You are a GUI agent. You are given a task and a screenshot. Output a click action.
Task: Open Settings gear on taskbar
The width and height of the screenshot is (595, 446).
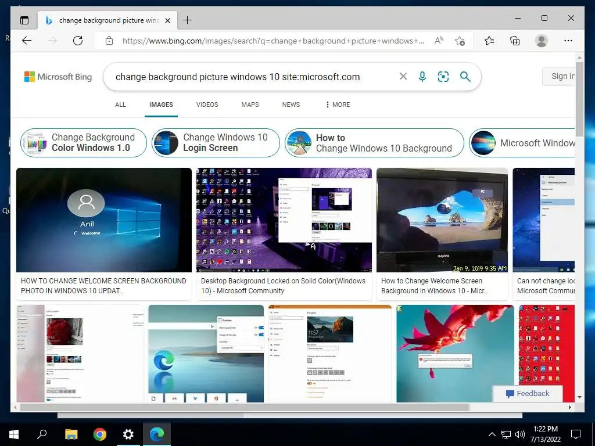[128, 434]
